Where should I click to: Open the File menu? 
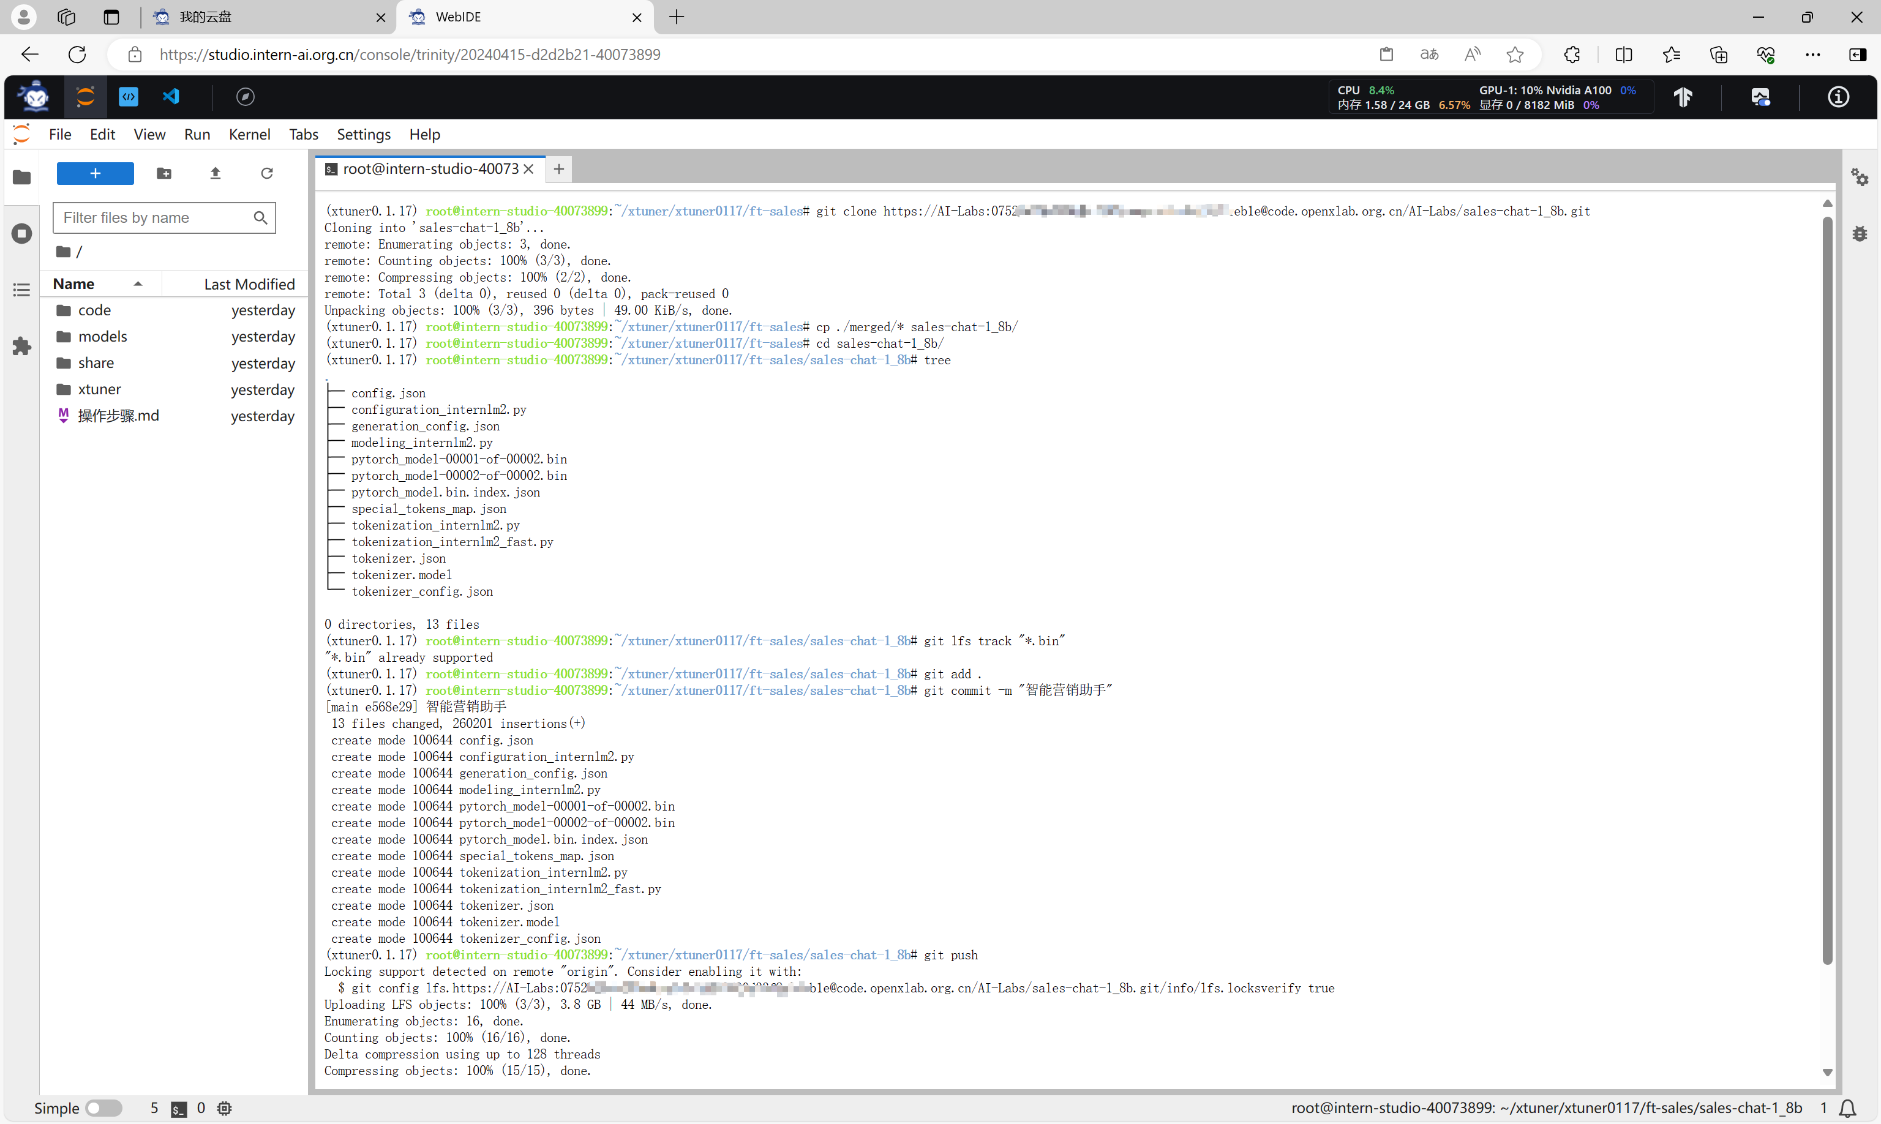tap(60, 134)
